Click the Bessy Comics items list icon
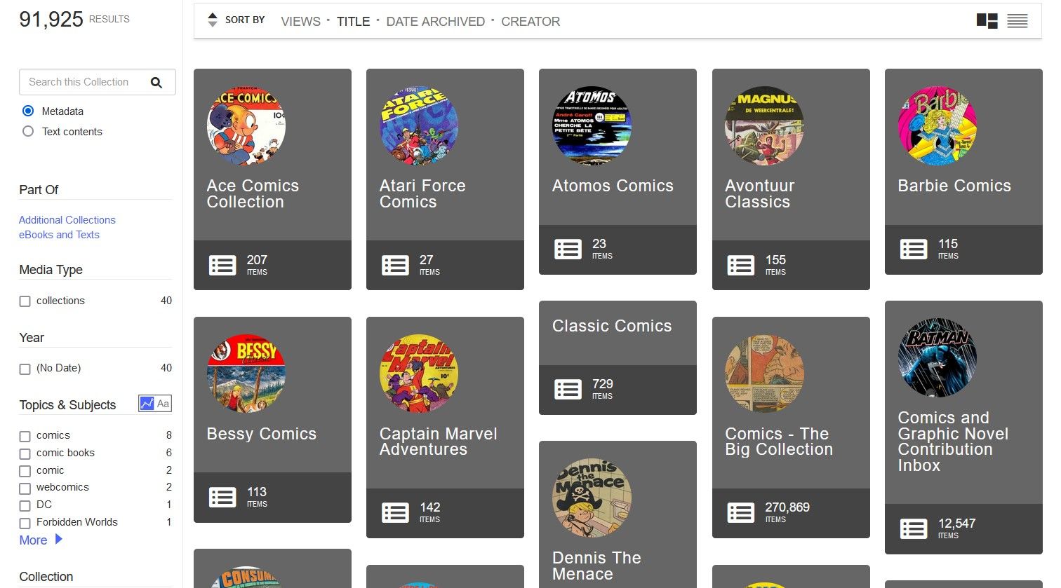1061x588 pixels. click(222, 497)
